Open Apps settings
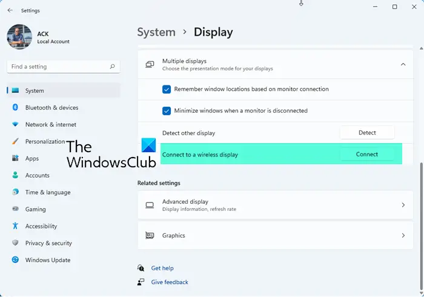This screenshot has width=424, height=297. click(x=63, y=159)
